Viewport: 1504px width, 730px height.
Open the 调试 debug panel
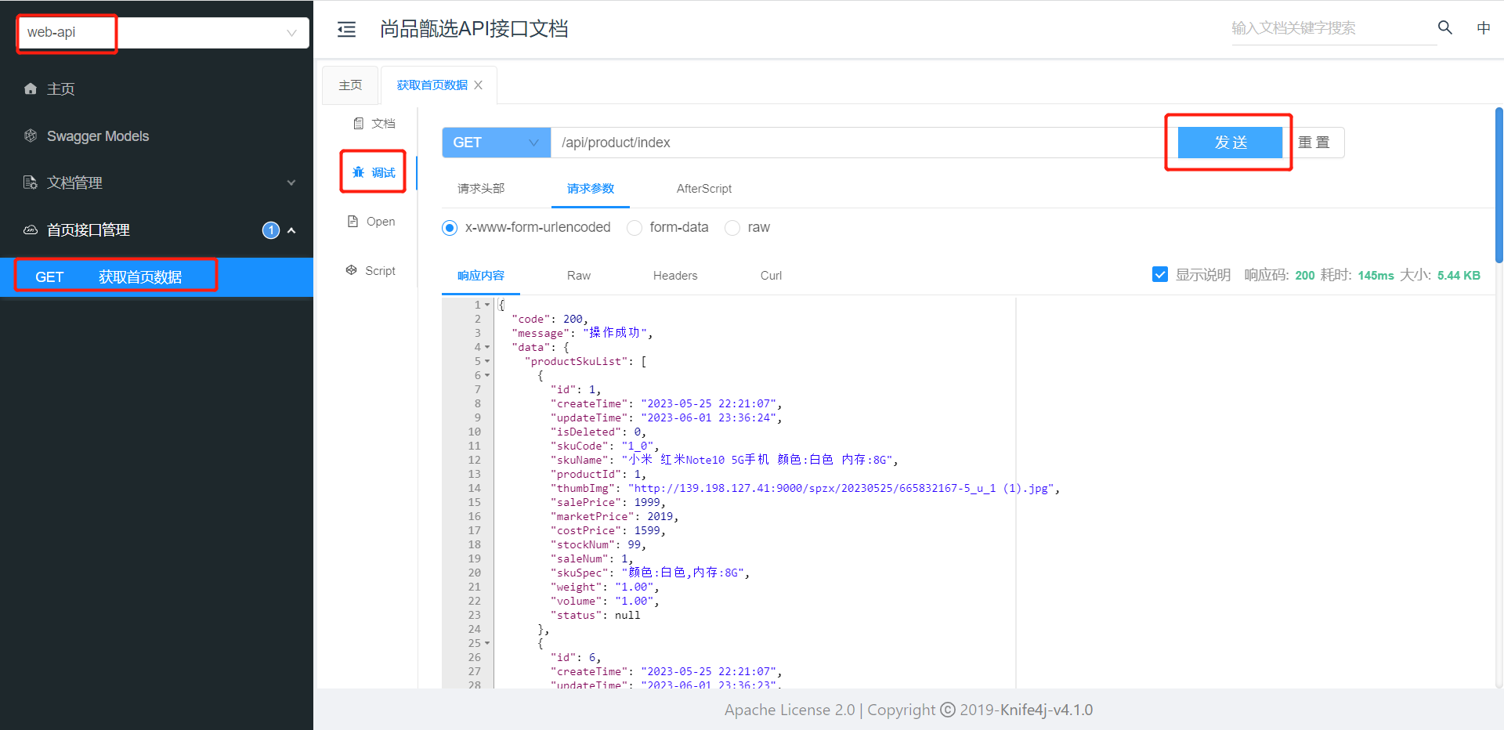pos(374,172)
